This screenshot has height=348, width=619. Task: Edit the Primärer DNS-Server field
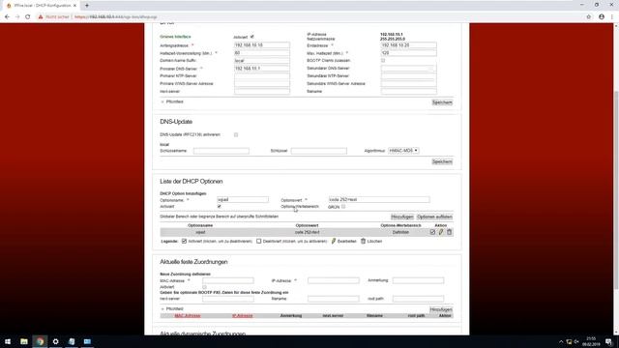(262, 69)
